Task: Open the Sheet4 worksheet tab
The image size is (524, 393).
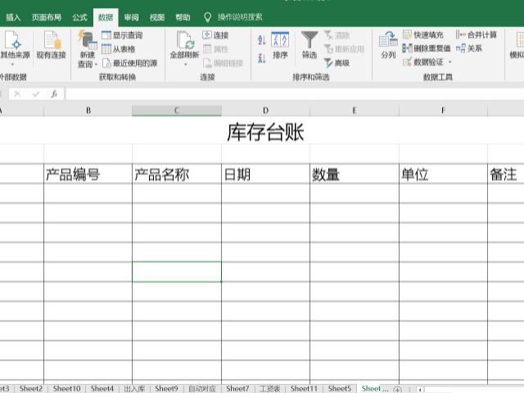Action: point(102,389)
